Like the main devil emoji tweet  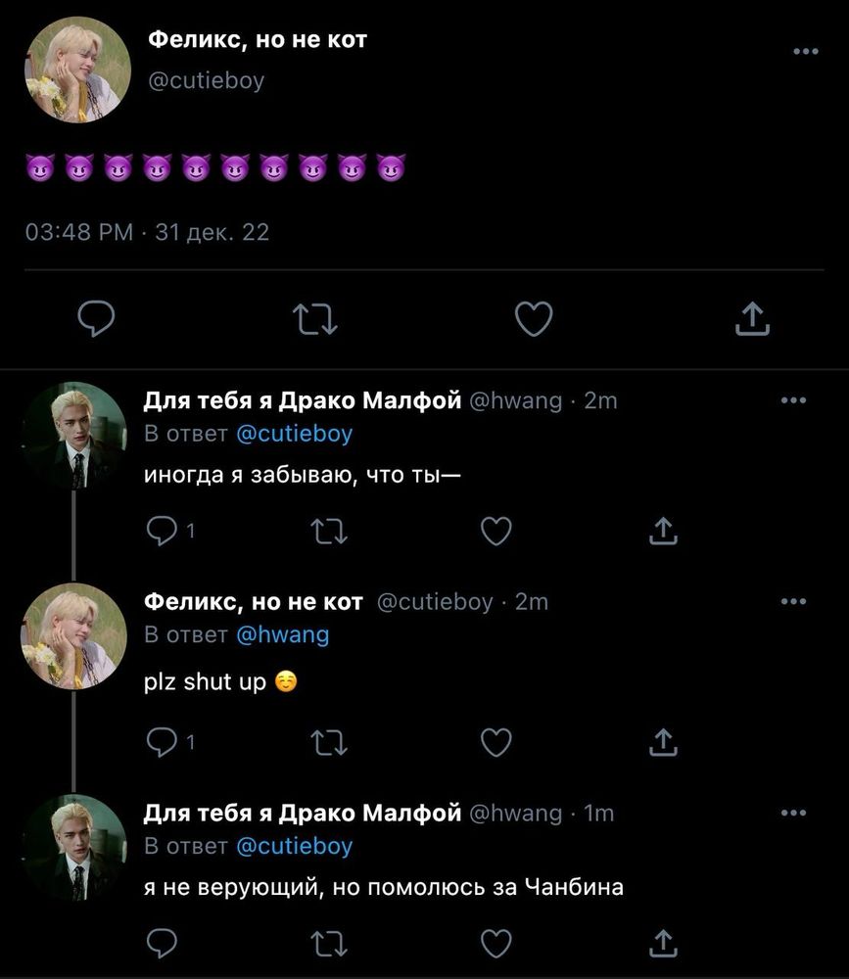[x=534, y=317]
